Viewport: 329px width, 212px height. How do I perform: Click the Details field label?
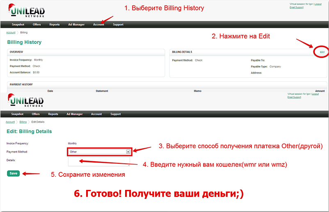11,160
